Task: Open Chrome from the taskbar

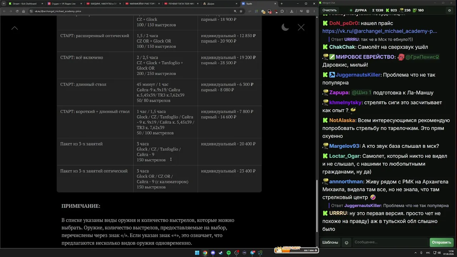Action: click(x=205, y=253)
